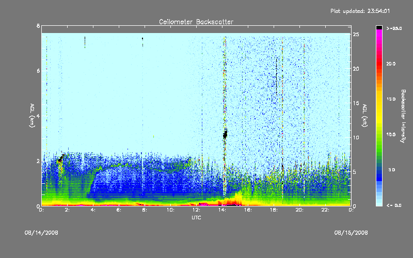This screenshot has height=258, width=413.
Task: Click the right axis '25' kft tick
Action: click(x=356, y=35)
